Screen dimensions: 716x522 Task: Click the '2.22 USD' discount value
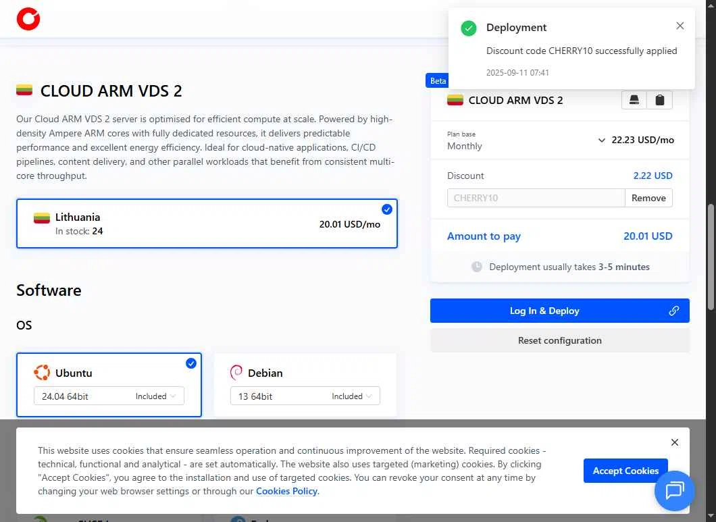click(x=653, y=176)
